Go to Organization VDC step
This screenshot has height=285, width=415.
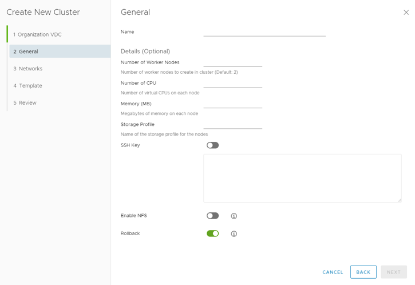[x=39, y=34]
